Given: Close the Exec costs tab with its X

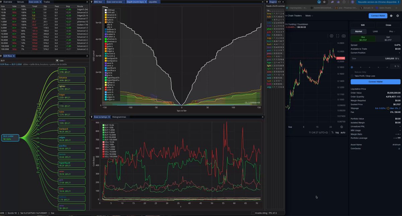Looking at the screenshot, I should pyautogui.click(x=40, y=2).
